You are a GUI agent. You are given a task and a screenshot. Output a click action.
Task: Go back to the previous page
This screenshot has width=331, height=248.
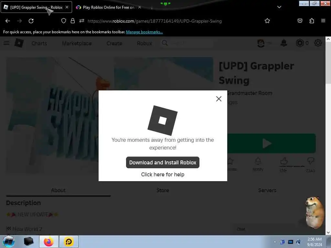click(x=8, y=21)
